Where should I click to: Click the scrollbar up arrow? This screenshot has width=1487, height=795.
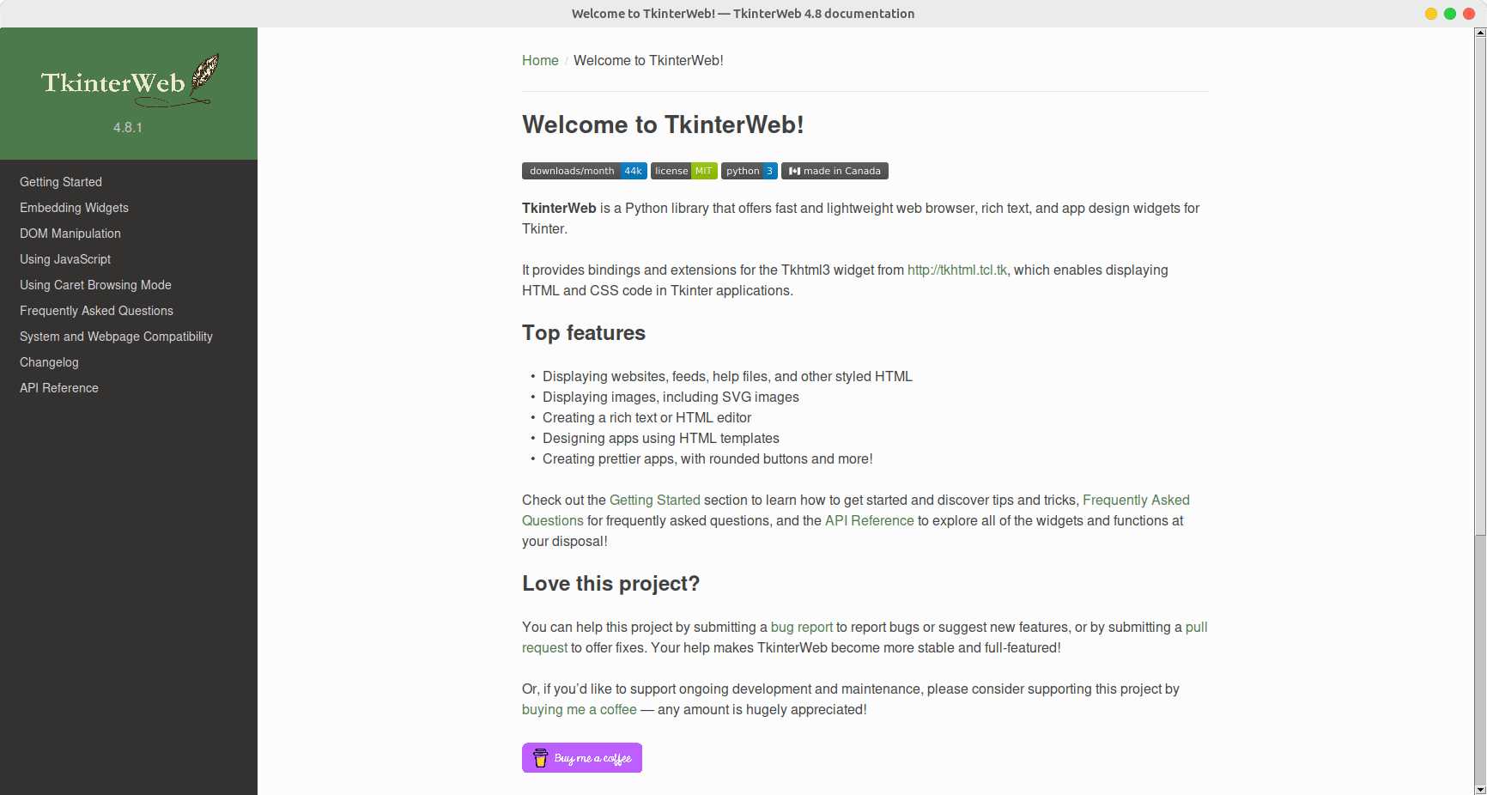point(1480,33)
